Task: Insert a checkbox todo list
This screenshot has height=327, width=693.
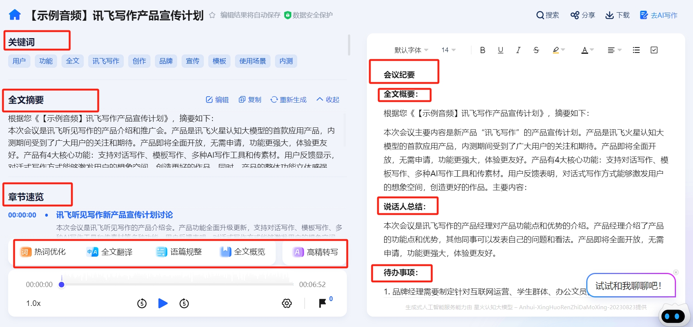Action: click(x=654, y=50)
